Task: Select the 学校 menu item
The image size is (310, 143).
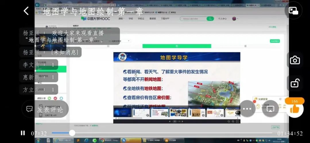Action: pyautogui.click(x=131, y=19)
